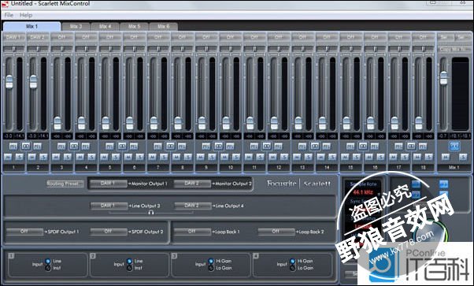This screenshot has height=286, width=474.
Task: Mute the Mix 1 master channel
Action: (446, 157)
